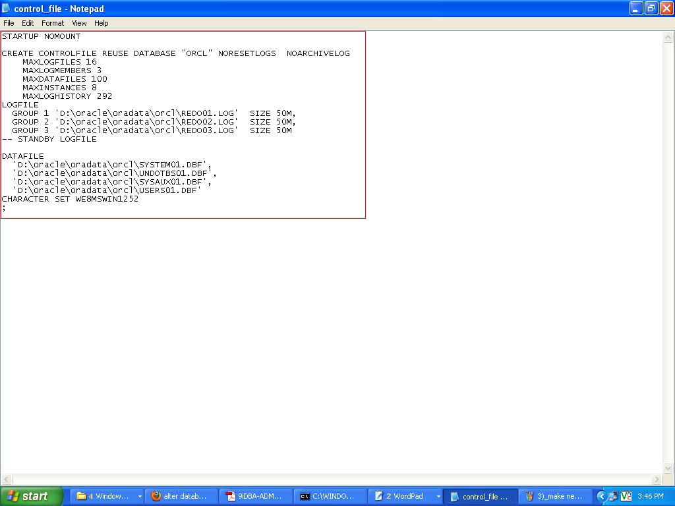The width and height of the screenshot is (675, 506).
Task: Click the horizontal scrollbar left arrow
Action: (x=5, y=480)
